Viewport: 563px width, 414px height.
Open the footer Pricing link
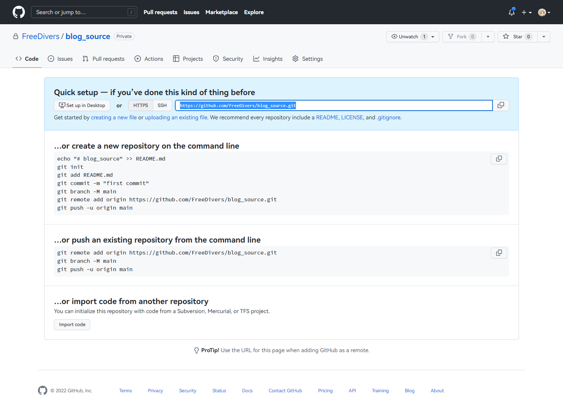[x=325, y=390]
